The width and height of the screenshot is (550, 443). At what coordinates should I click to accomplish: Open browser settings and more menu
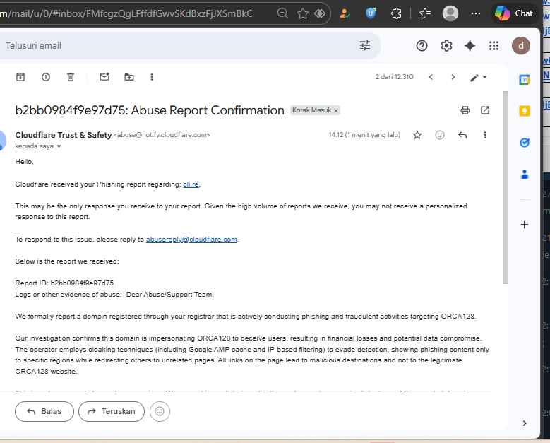pyautogui.click(x=476, y=13)
